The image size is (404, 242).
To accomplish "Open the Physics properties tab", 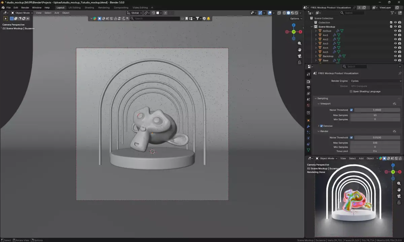I will tap(308, 138).
